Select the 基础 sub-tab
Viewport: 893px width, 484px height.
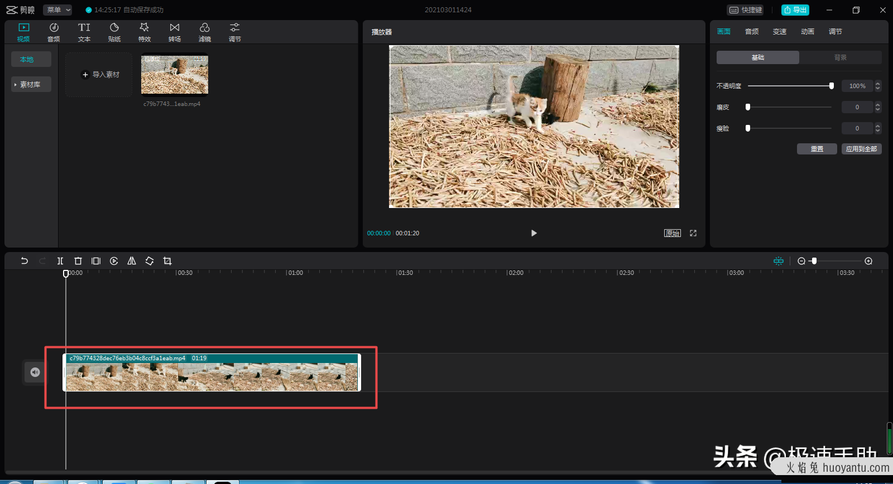point(758,57)
